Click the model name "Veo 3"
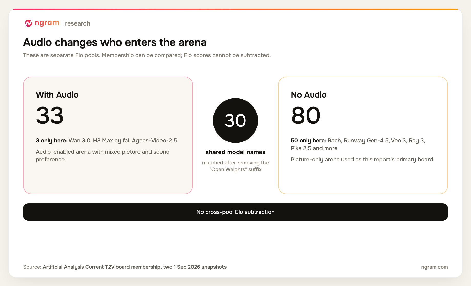This screenshot has width=471, height=286. pyautogui.click(x=398, y=141)
